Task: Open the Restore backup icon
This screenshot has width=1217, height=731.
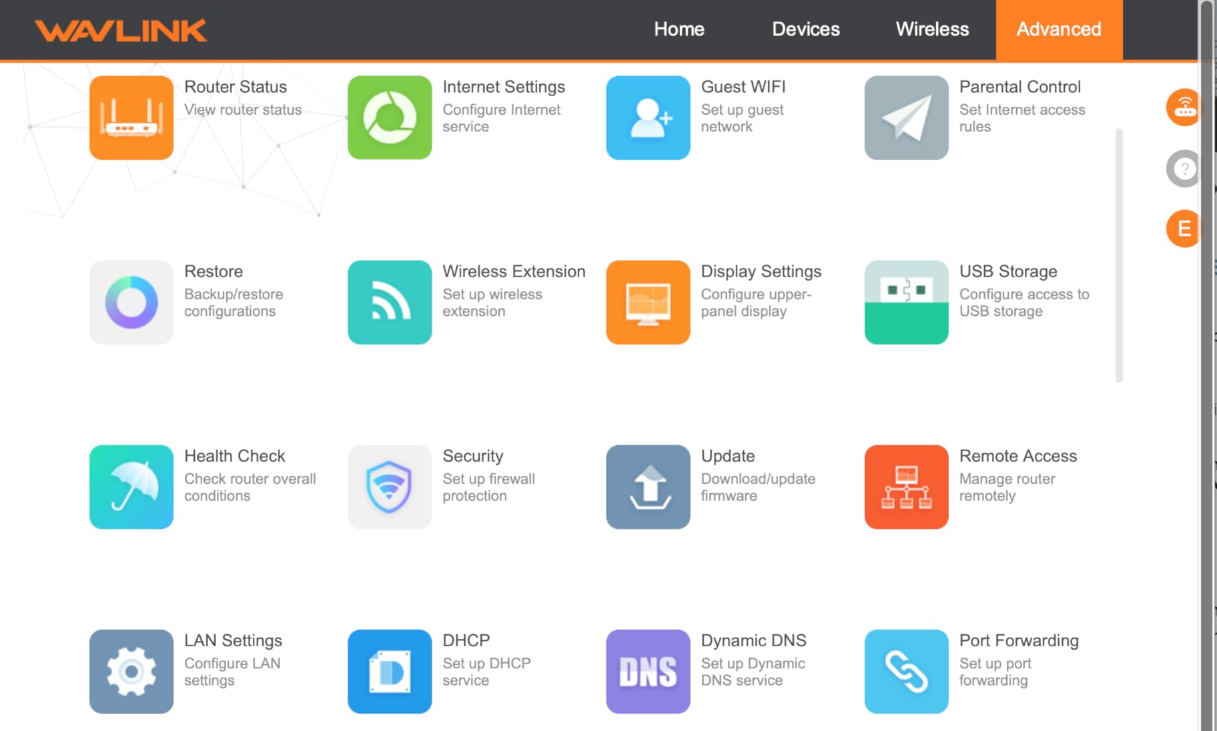Action: click(131, 302)
